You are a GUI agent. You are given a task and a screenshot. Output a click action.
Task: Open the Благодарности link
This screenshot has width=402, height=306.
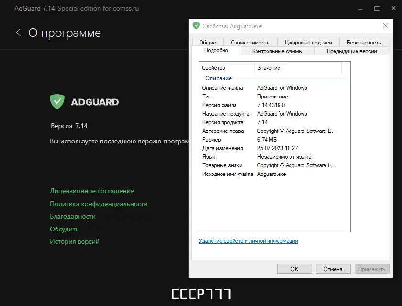(x=73, y=217)
